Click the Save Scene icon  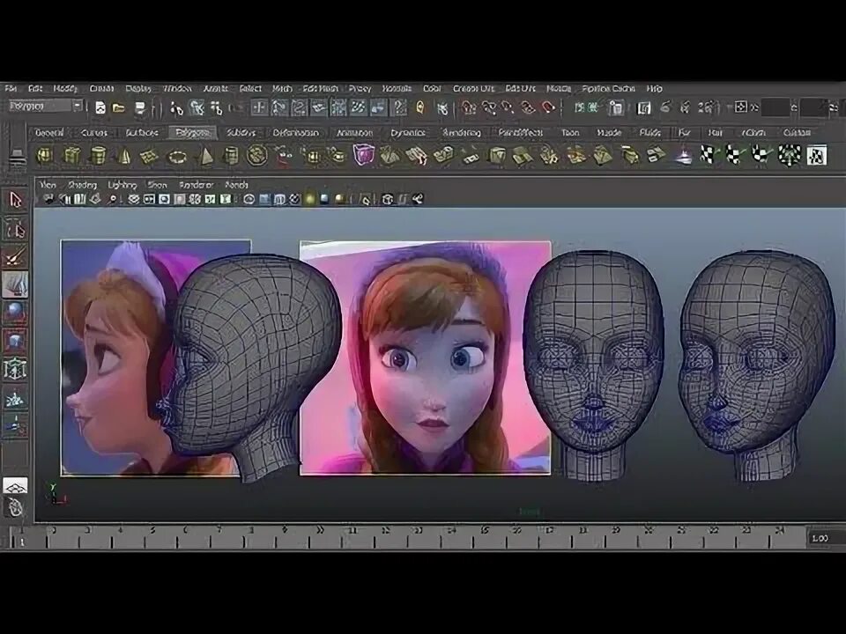[x=140, y=107]
